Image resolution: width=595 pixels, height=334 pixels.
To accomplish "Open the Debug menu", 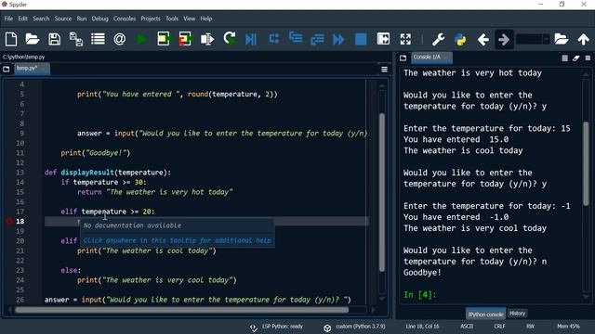I will [x=99, y=19].
